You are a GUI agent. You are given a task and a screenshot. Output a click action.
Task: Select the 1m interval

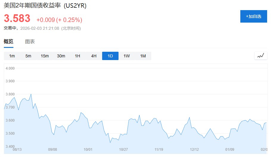tap(12, 56)
